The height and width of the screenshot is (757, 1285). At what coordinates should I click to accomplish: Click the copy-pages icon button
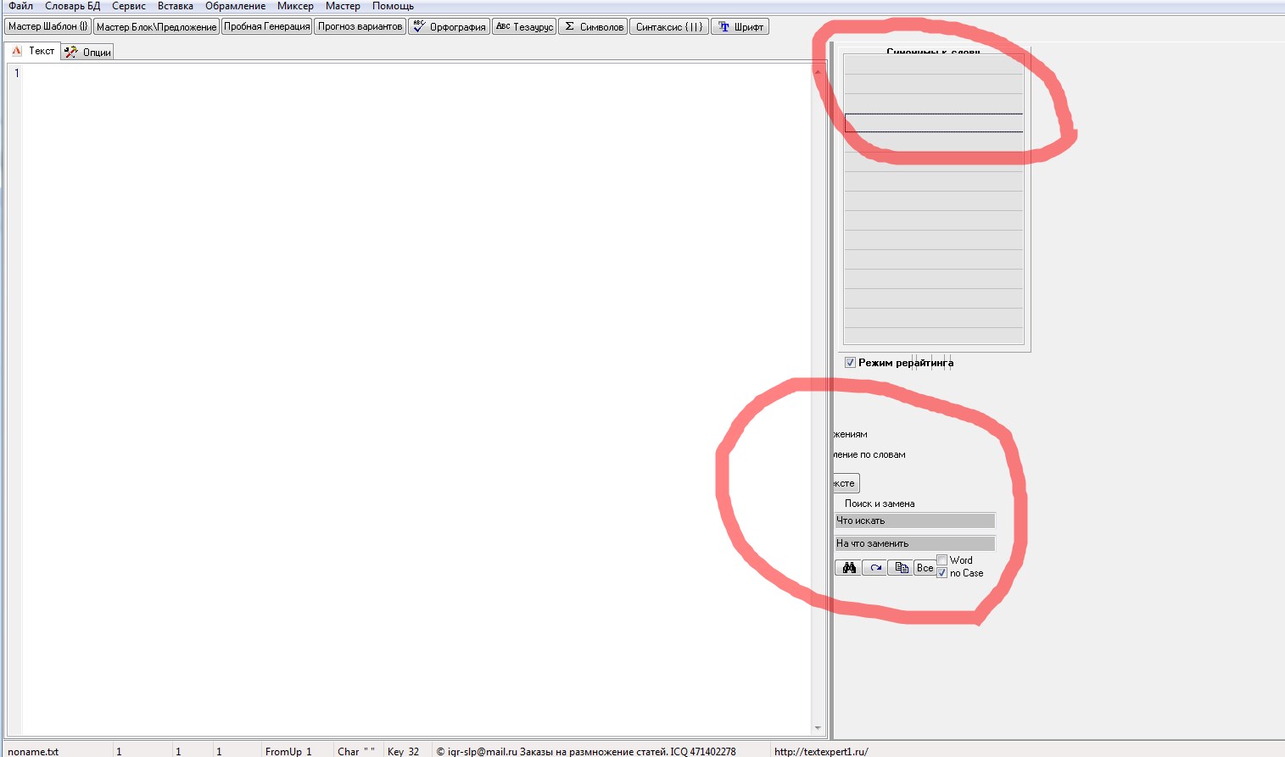pyautogui.click(x=900, y=568)
